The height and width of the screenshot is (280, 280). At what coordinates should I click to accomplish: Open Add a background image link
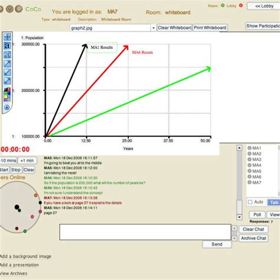pyautogui.click(x=25, y=256)
